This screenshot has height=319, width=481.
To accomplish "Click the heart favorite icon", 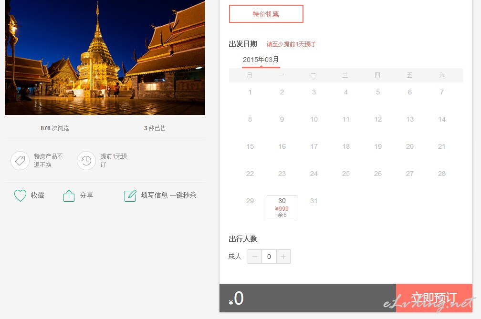I will point(20,196).
